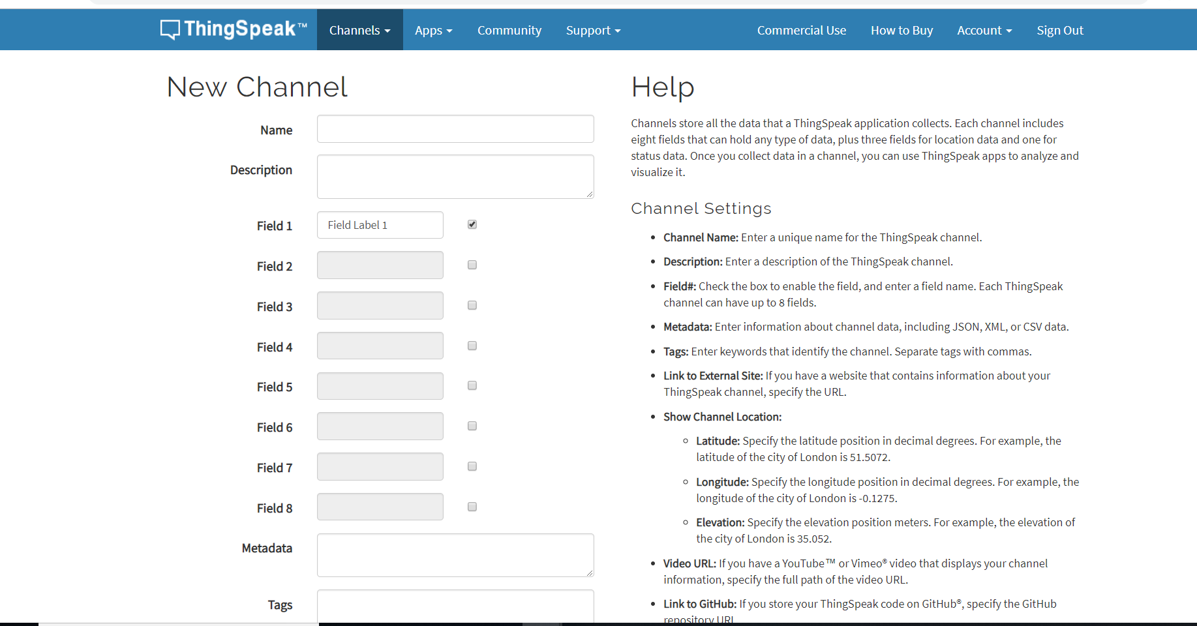Click the New Channel heading
Screen dimensions: 1197x626
(x=257, y=87)
